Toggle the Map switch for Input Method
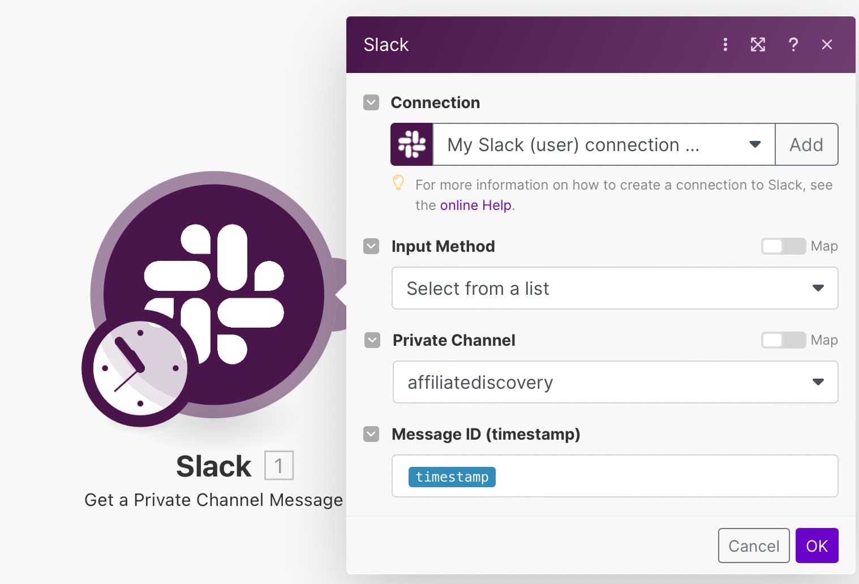The width and height of the screenshot is (859, 584). [x=783, y=246]
